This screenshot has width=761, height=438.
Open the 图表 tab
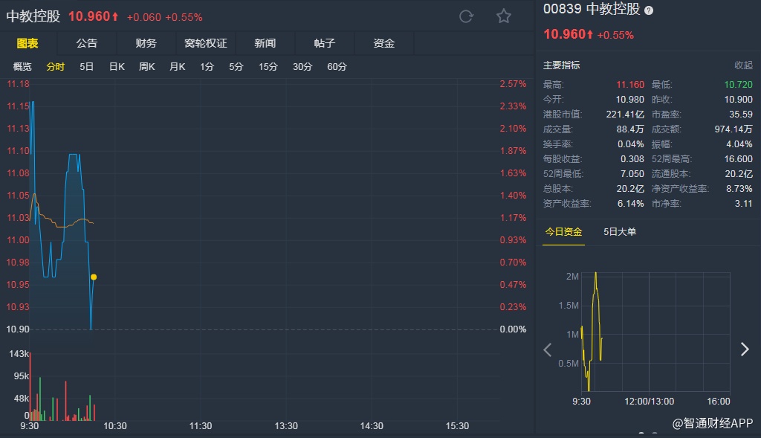click(27, 43)
